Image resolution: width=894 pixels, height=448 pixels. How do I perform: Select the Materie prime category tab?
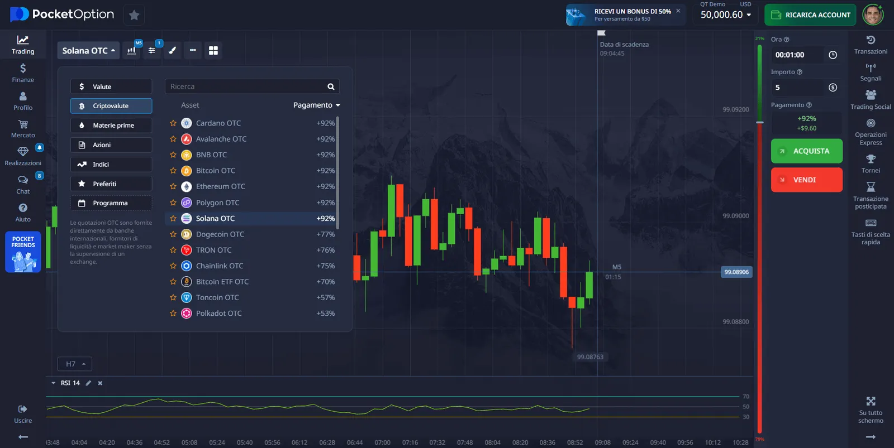click(x=111, y=126)
